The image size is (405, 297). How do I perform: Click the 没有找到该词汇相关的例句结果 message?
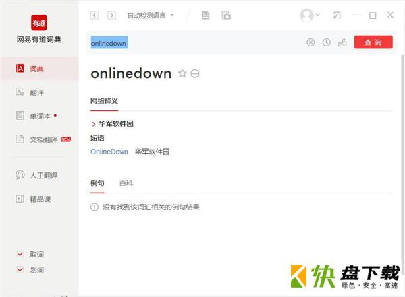(x=151, y=207)
